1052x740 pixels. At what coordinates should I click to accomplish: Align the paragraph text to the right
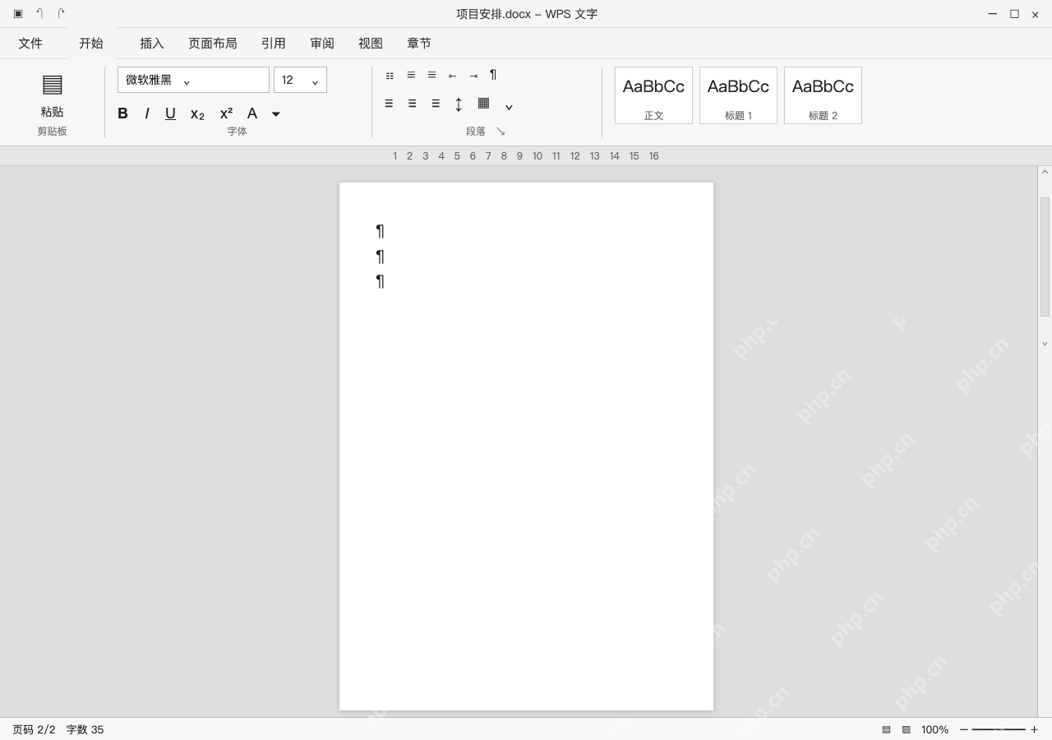[x=436, y=104]
